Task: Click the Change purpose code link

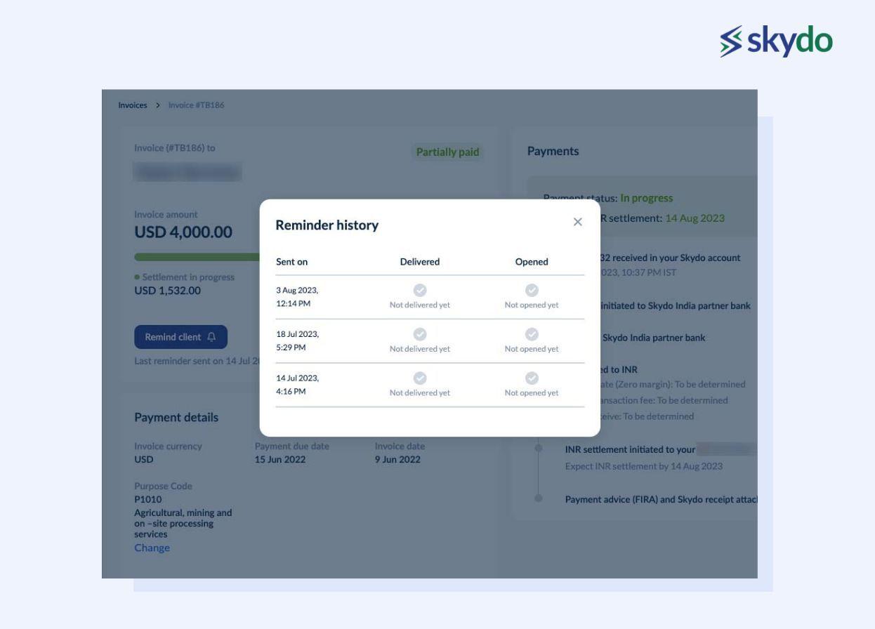Action: [x=152, y=548]
